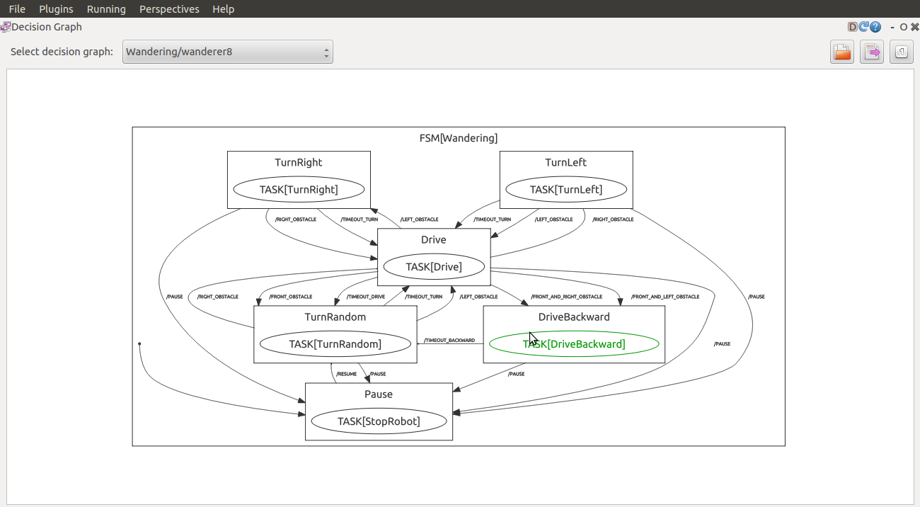
Task: Click the document export icon with pink arrow
Action: point(872,52)
